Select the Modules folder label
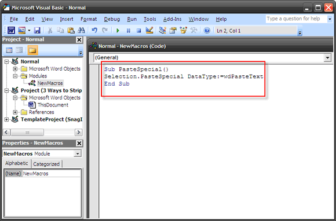336x221 pixels. coord(38,76)
